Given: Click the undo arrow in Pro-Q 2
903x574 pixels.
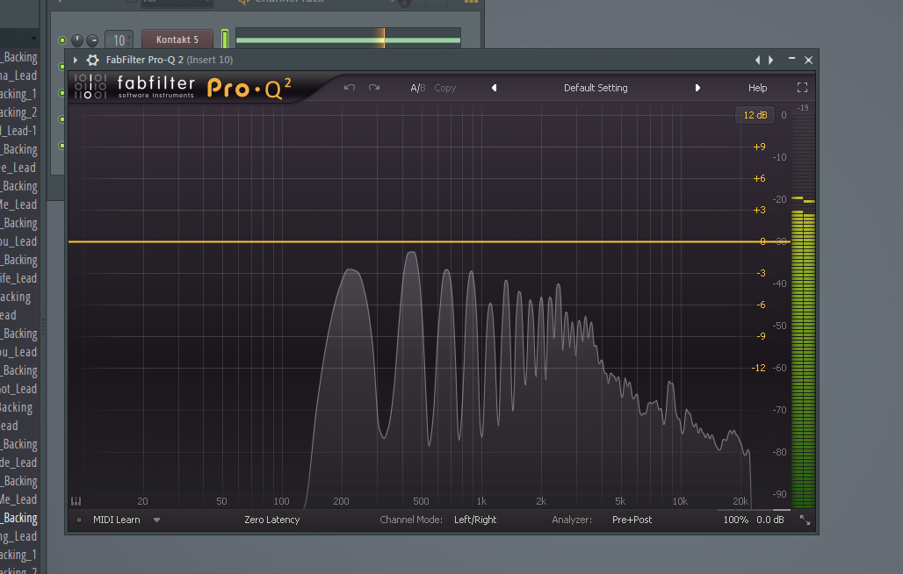Looking at the screenshot, I should [349, 88].
